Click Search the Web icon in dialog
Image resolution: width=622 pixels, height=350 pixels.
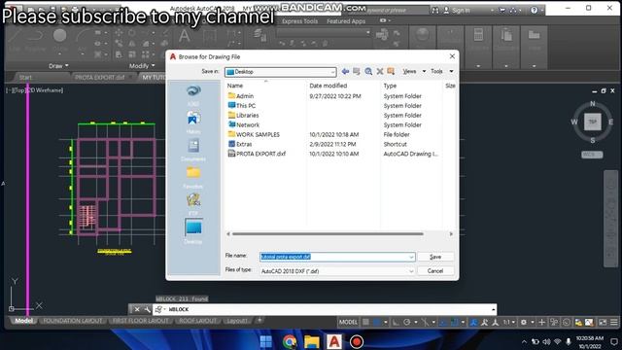[x=368, y=71]
